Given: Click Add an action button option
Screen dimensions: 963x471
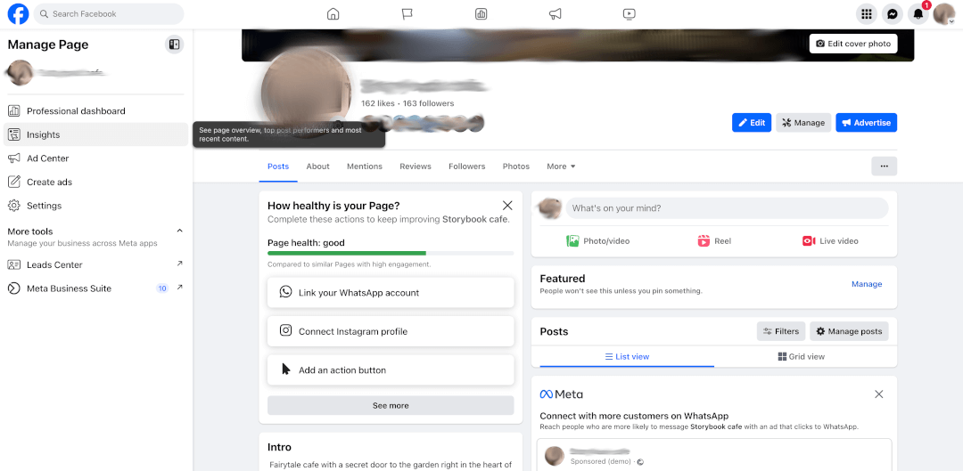Looking at the screenshot, I should tap(391, 369).
